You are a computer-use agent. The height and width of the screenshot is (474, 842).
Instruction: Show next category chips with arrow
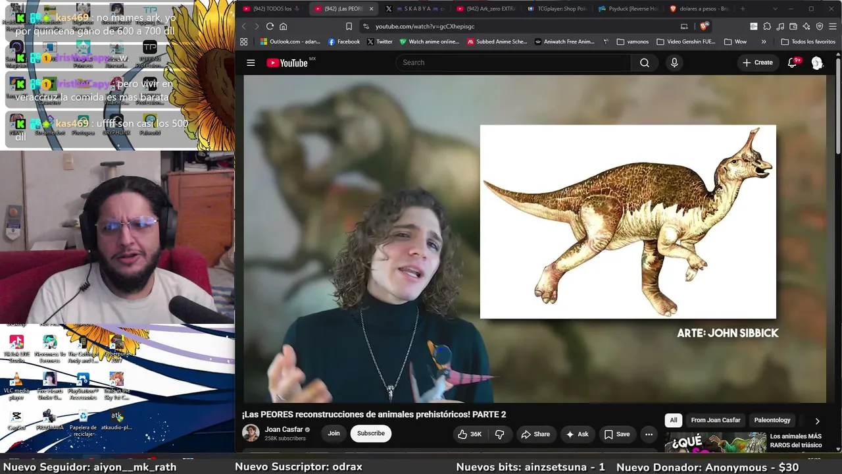[x=817, y=421]
